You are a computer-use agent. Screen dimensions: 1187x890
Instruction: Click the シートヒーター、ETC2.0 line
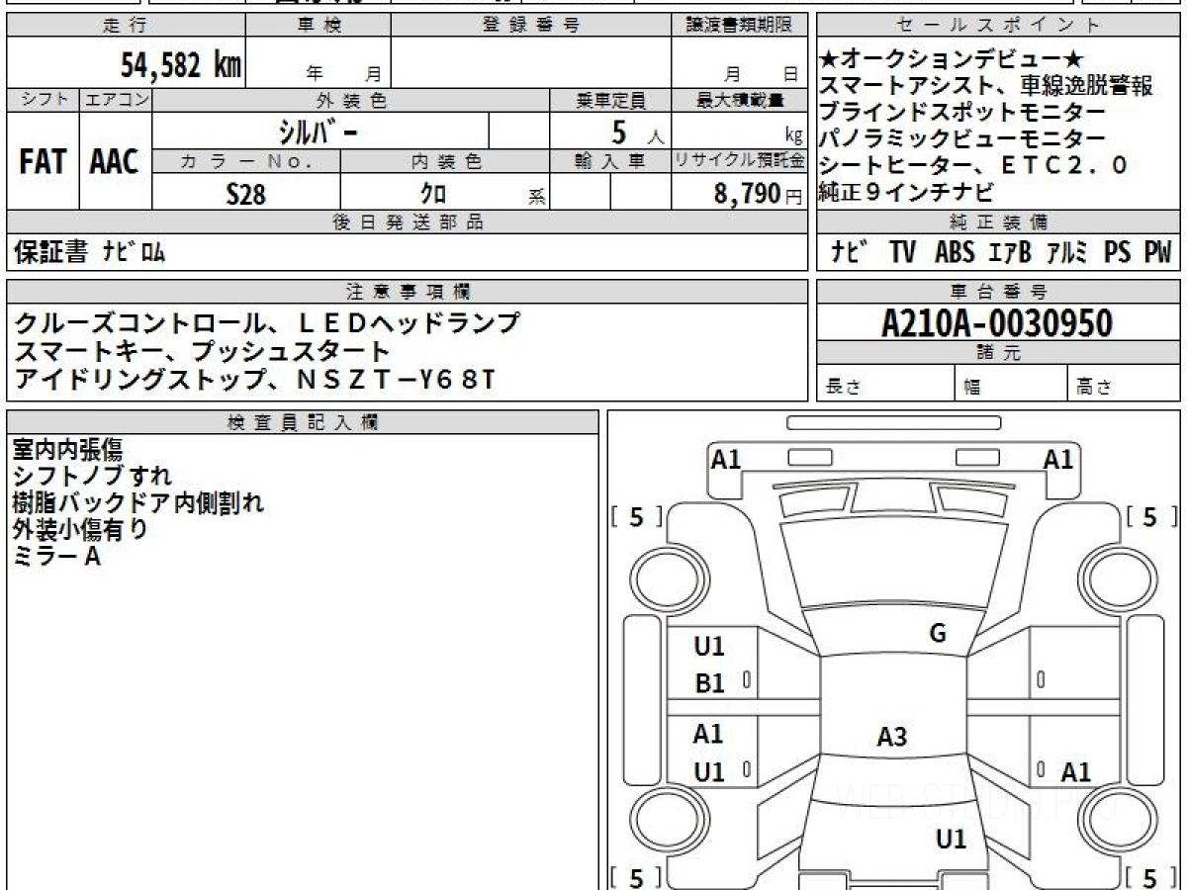pyautogui.click(x=973, y=165)
